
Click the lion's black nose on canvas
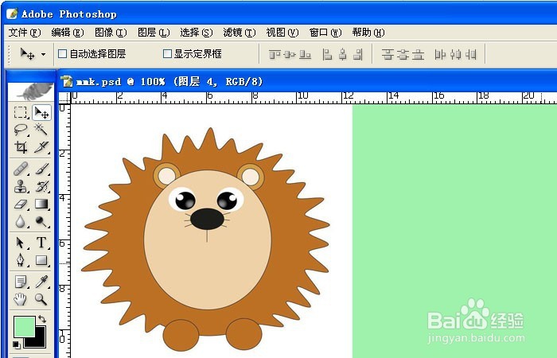[207, 219]
